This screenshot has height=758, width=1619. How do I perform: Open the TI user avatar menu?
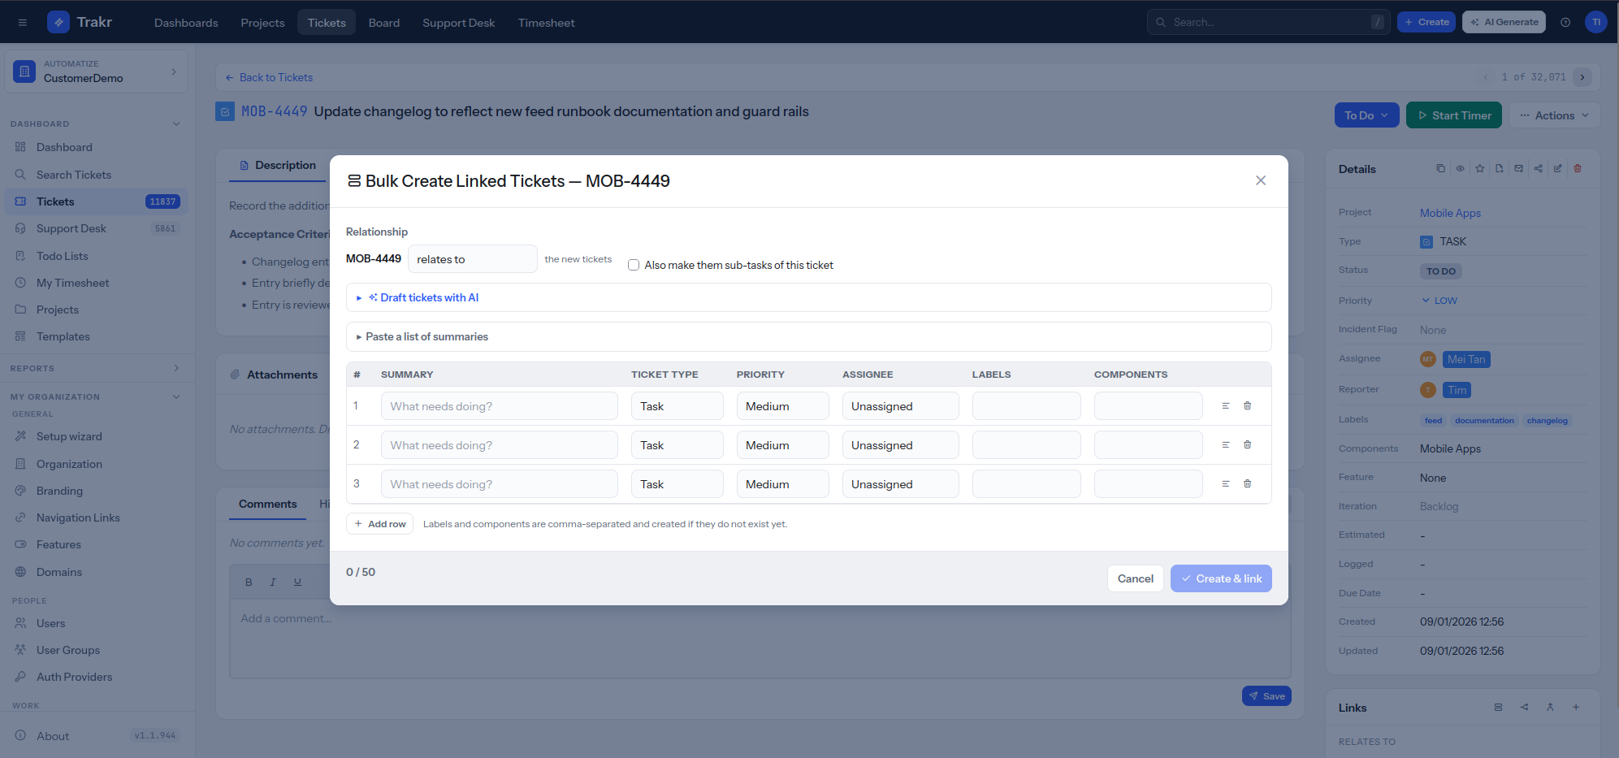tap(1596, 22)
